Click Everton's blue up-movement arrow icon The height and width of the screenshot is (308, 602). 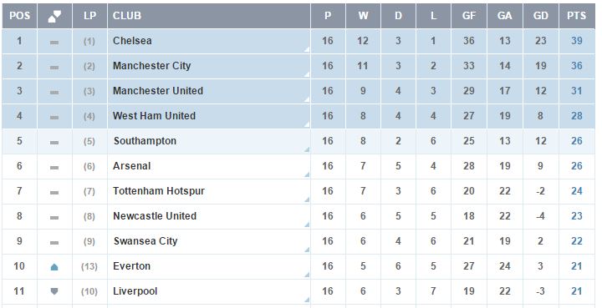click(x=54, y=267)
